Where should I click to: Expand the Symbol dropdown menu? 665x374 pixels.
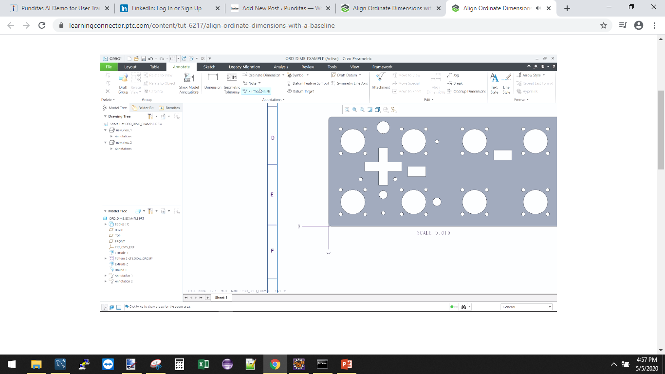pos(306,75)
